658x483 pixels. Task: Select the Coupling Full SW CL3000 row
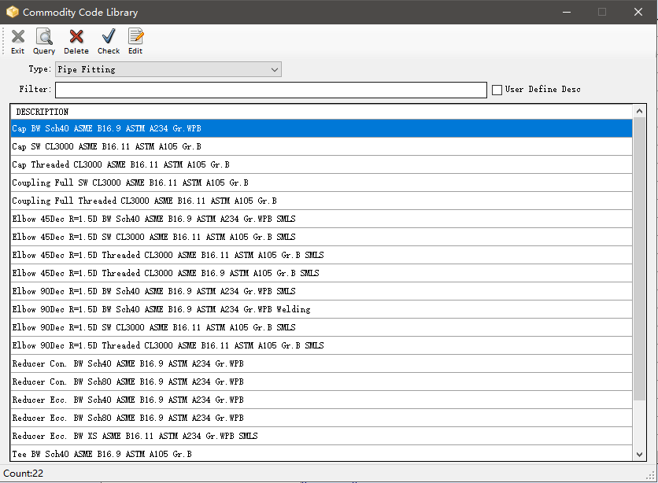[x=236, y=183]
